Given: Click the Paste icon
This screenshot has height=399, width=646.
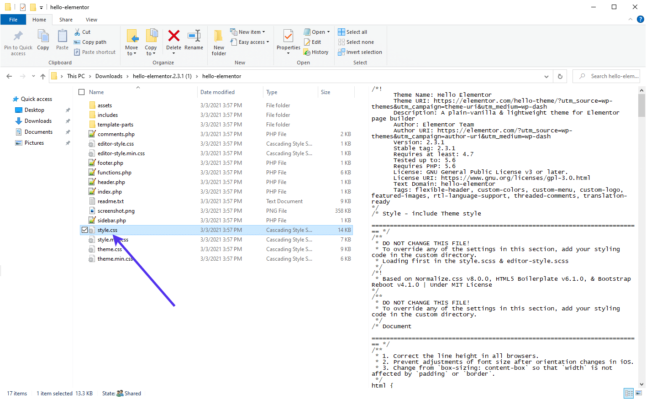Looking at the screenshot, I should (62, 40).
